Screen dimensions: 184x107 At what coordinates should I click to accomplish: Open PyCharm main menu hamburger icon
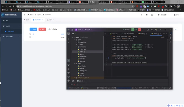point(73,30)
